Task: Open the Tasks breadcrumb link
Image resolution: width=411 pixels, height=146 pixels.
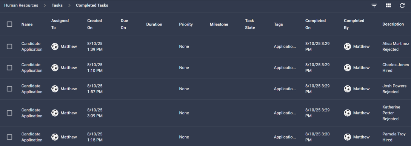Action: (57, 5)
